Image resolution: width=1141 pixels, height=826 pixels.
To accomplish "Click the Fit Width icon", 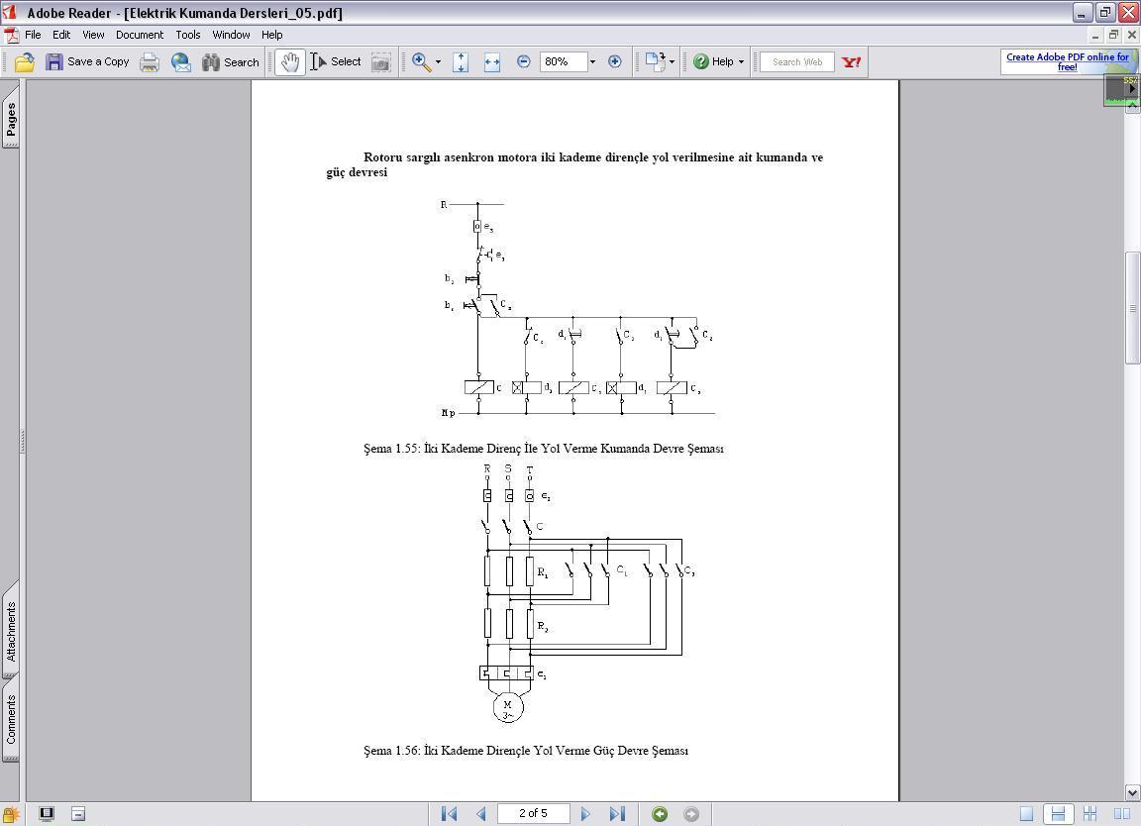I will coord(491,61).
